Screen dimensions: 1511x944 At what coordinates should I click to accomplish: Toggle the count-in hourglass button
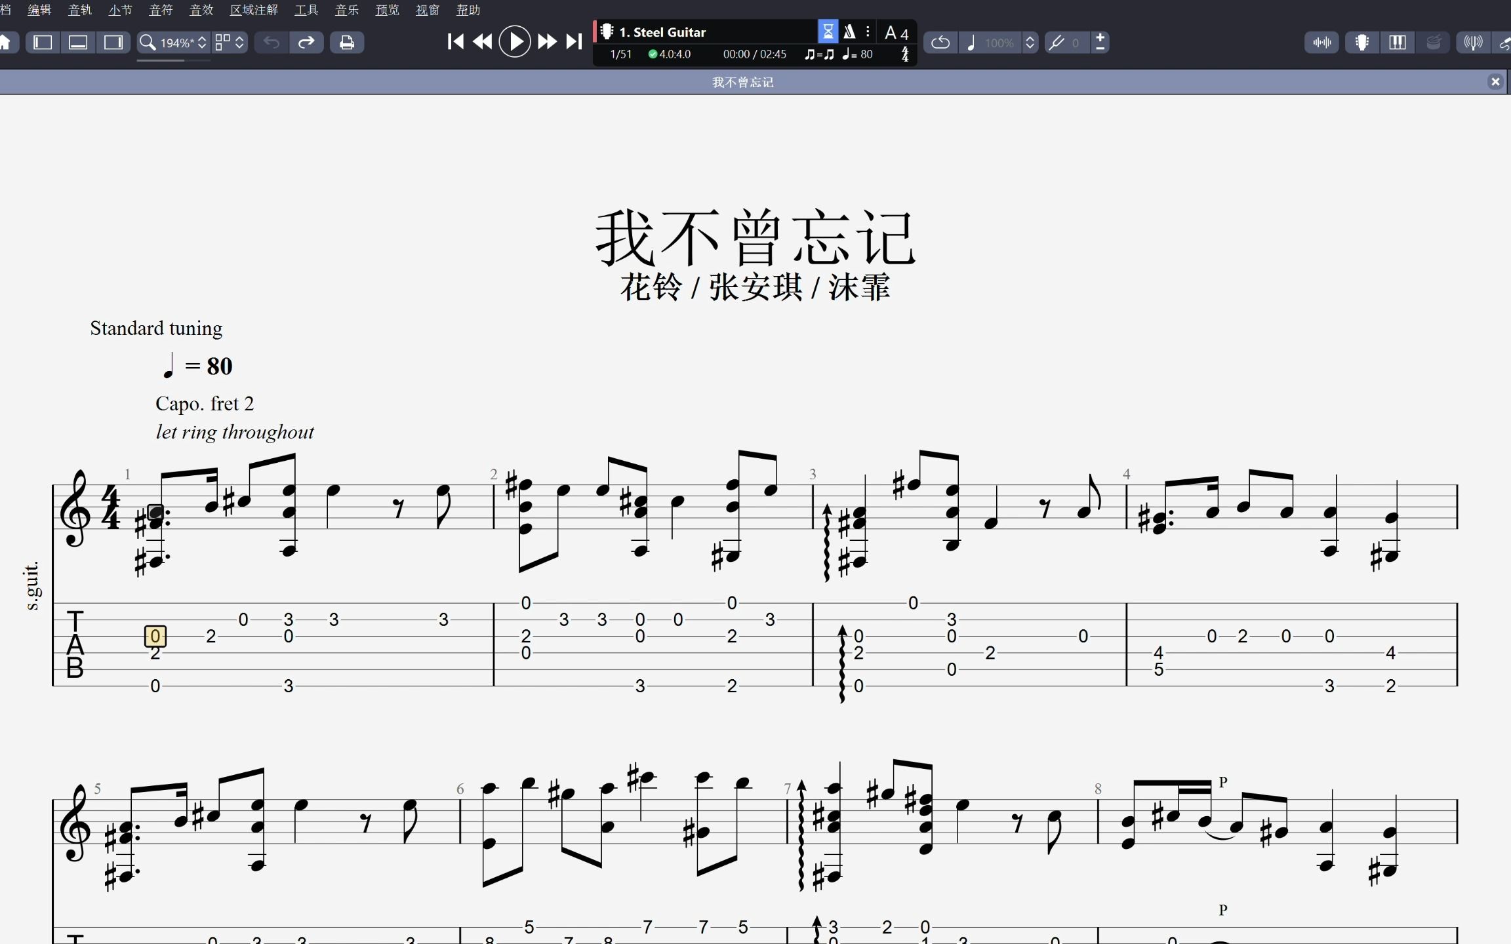828,31
